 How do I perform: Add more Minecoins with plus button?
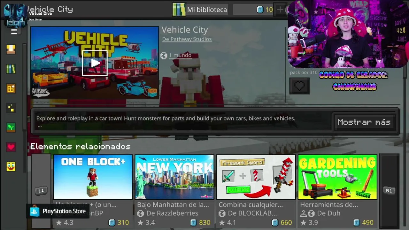point(280,10)
